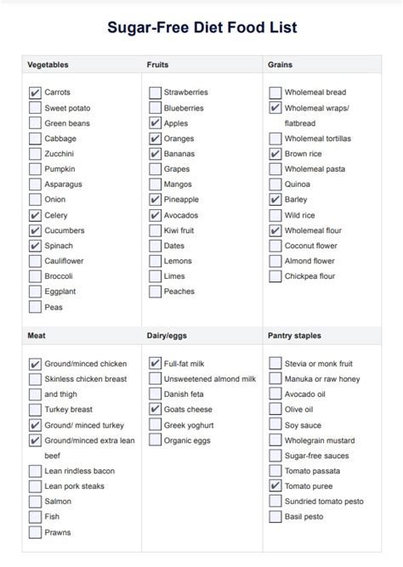Check the Quinoa checkbox

click(x=275, y=184)
